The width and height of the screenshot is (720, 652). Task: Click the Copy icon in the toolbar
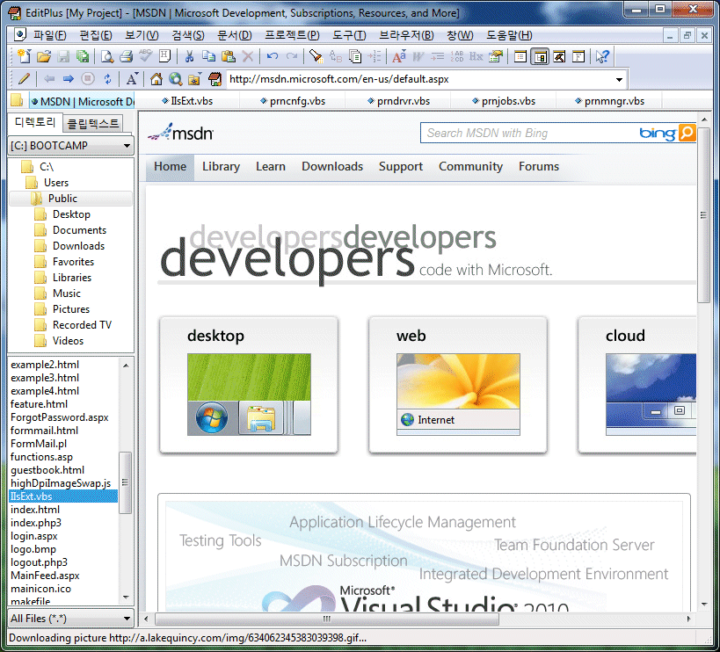[208, 56]
